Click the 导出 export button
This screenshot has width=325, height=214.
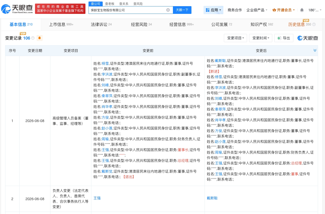pyautogui.click(x=284, y=38)
